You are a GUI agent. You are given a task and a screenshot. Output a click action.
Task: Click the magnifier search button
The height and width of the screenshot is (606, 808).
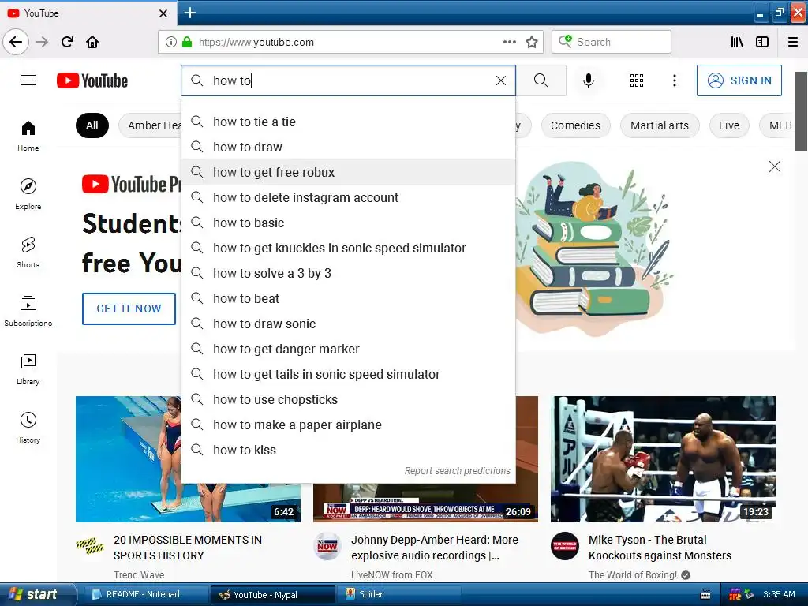point(541,80)
